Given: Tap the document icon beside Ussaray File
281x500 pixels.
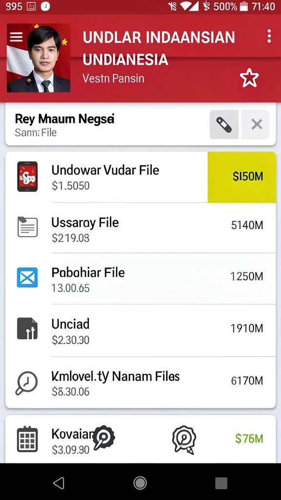Looking at the screenshot, I should [x=27, y=227].
